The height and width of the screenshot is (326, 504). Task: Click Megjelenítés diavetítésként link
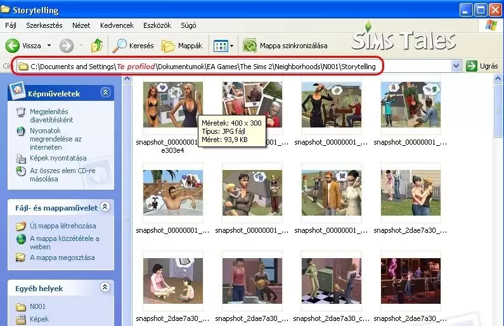51,115
